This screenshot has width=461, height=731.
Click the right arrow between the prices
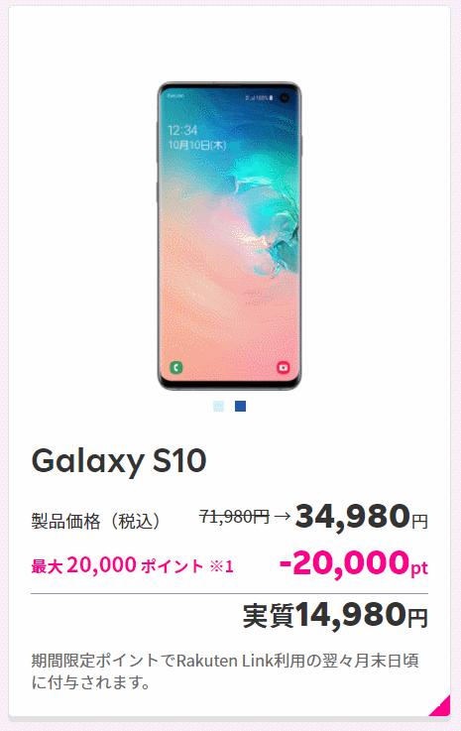283,516
